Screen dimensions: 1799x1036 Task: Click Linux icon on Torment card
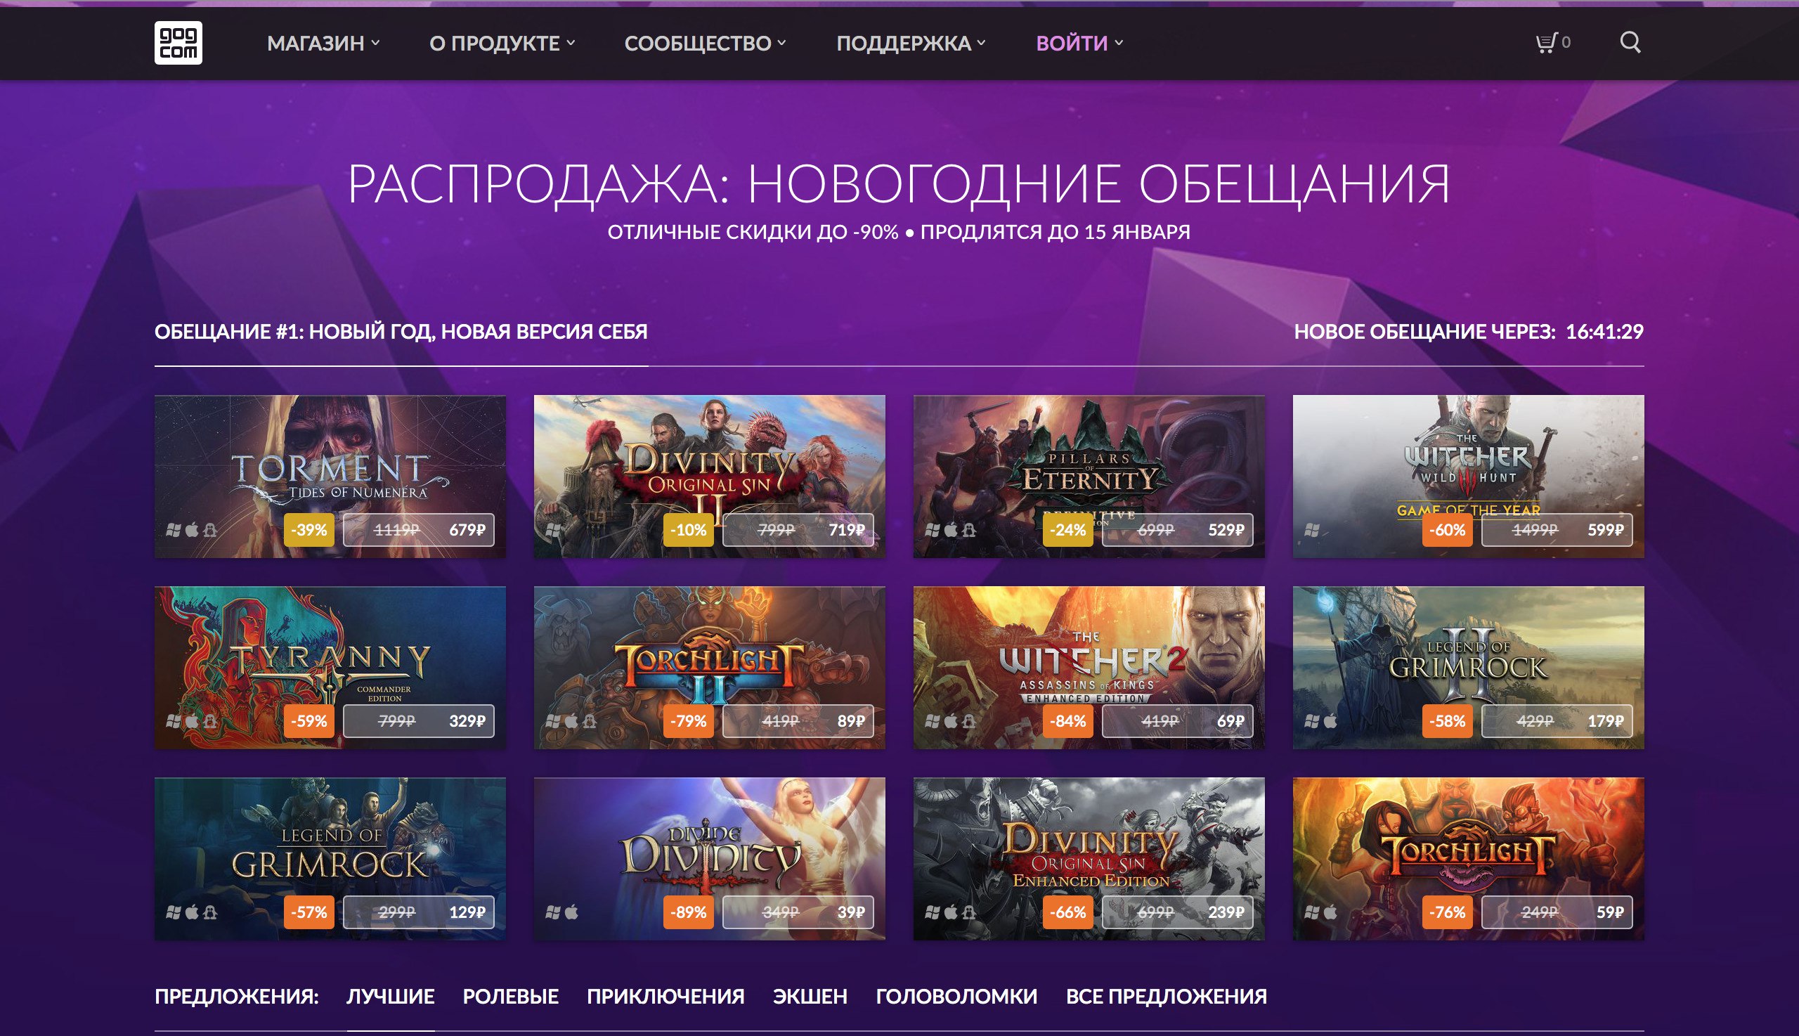click(210, 529)
